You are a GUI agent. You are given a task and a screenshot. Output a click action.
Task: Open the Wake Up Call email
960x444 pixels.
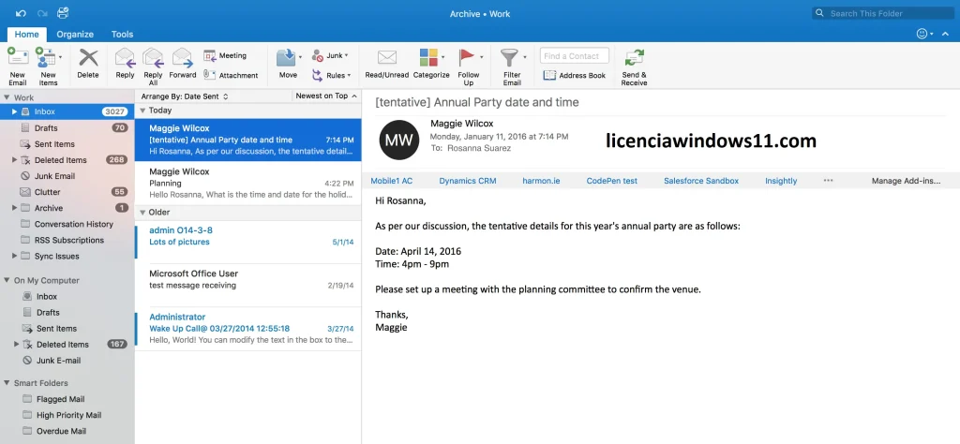click(x=247, y=329)
